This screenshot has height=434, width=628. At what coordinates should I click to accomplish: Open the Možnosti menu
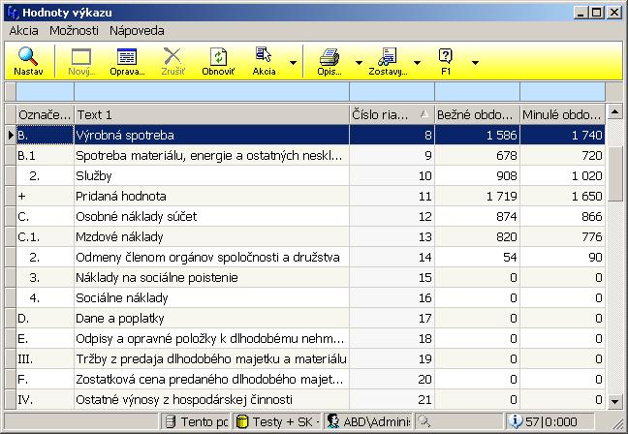(x=74, y=31)
